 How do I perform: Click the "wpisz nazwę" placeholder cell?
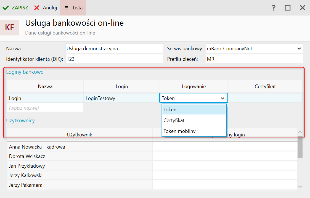click(45, 108)
